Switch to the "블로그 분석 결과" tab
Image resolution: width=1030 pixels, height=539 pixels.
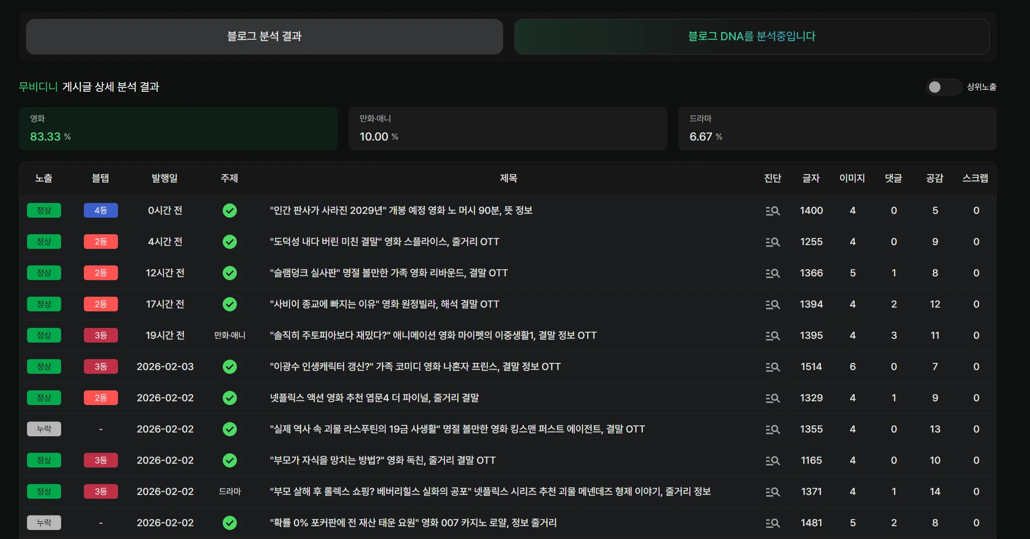point(264,36)
